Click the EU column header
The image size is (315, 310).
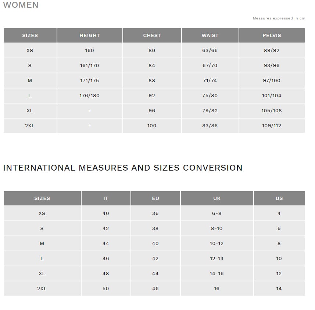point(155,198)
